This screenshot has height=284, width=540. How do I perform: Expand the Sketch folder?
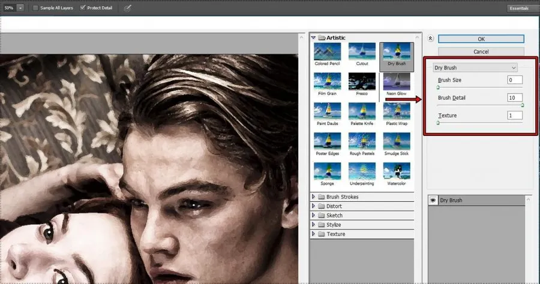(313, 215)
